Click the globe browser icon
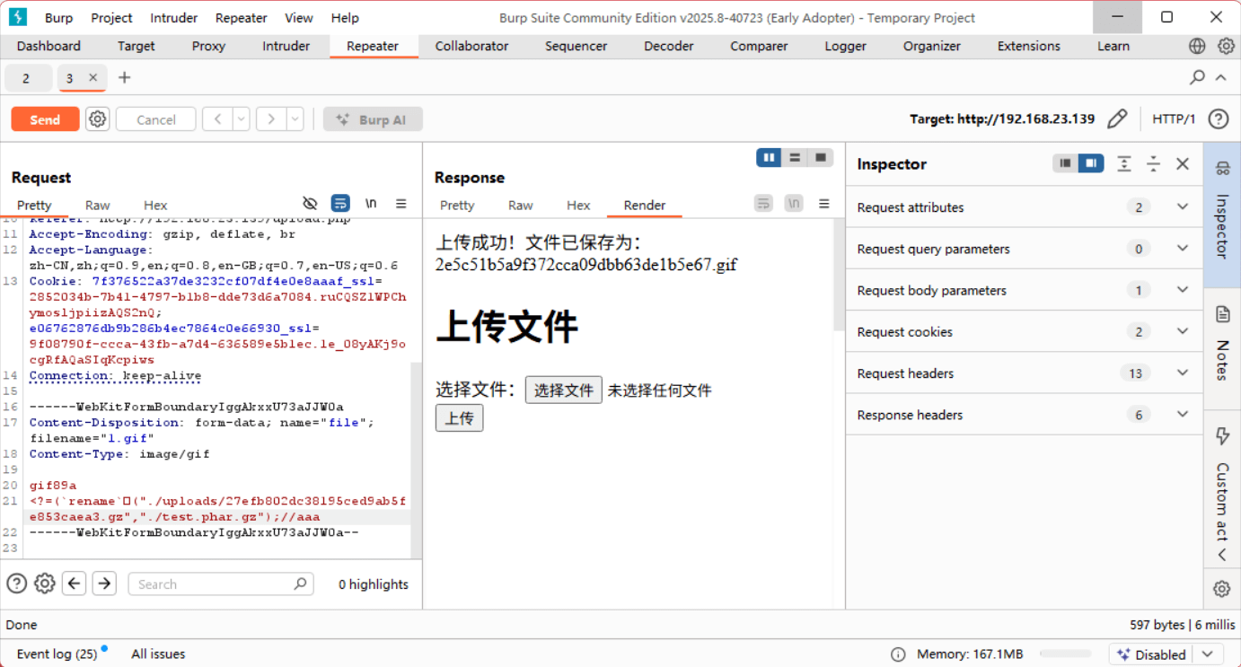Viewport: 1241px width, 667px height. [x=1197, y=46]
